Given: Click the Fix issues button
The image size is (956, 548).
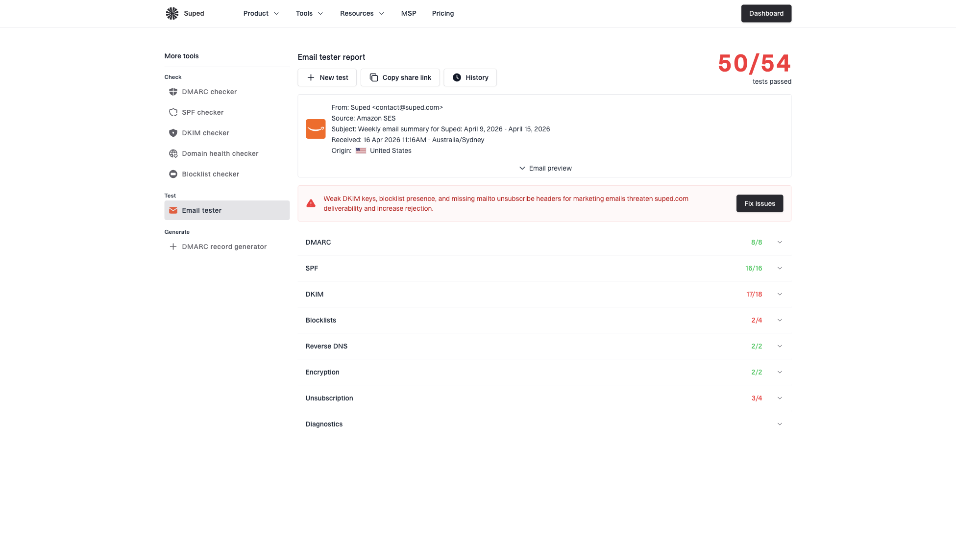Looking at the screenshot, I should point(760,203).
